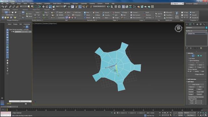Open the Sign In dropdown
208x117 pixels.
[x=177, y=4]
